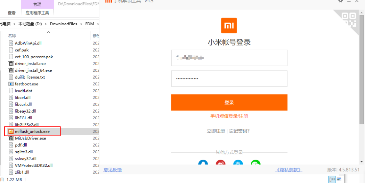Go to FDM folder in address bar
The image size is (365, 183).
point(89,24)
